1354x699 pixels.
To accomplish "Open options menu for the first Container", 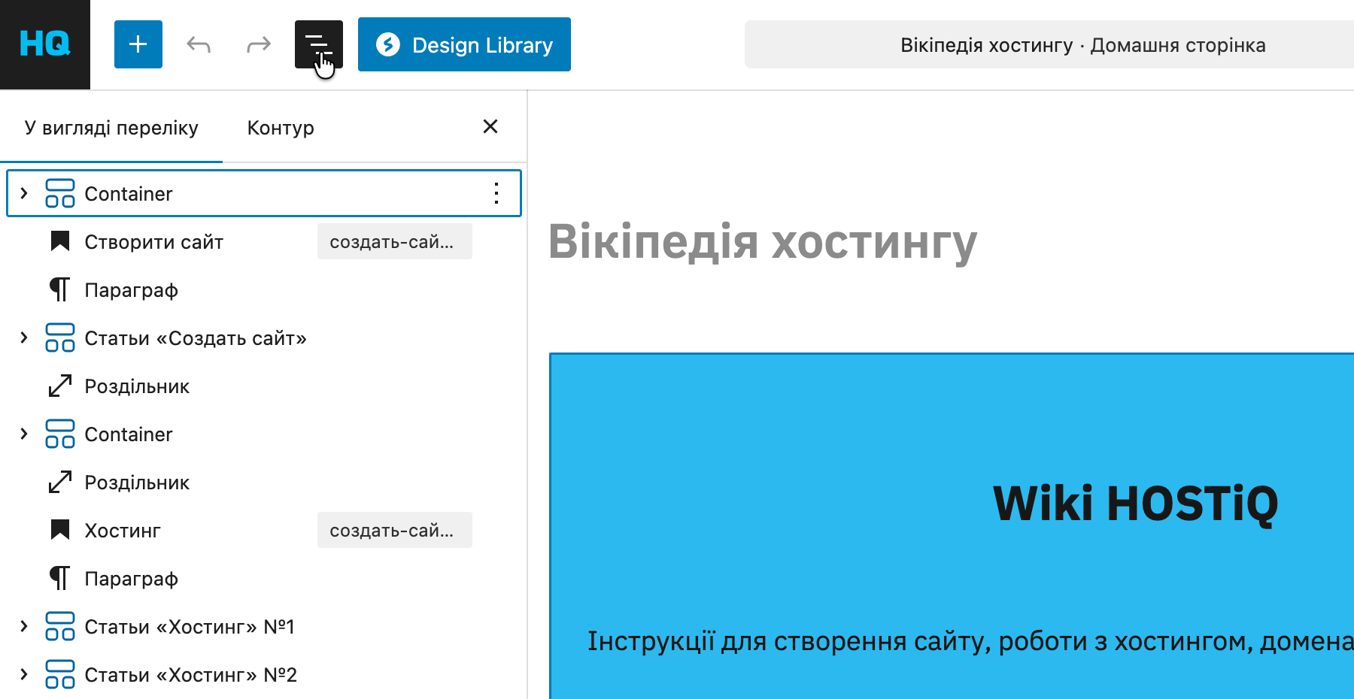I will click(496, 193).
